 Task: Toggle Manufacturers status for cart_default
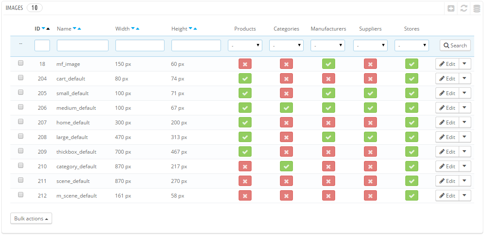(x=329, y=78)
